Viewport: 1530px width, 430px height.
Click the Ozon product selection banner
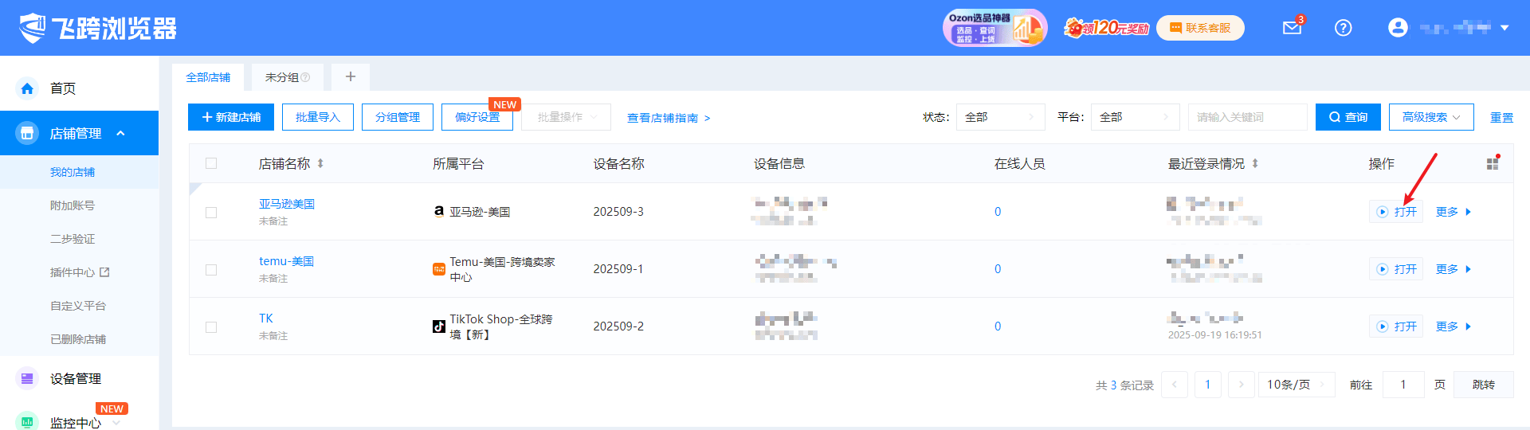(994, 28)
